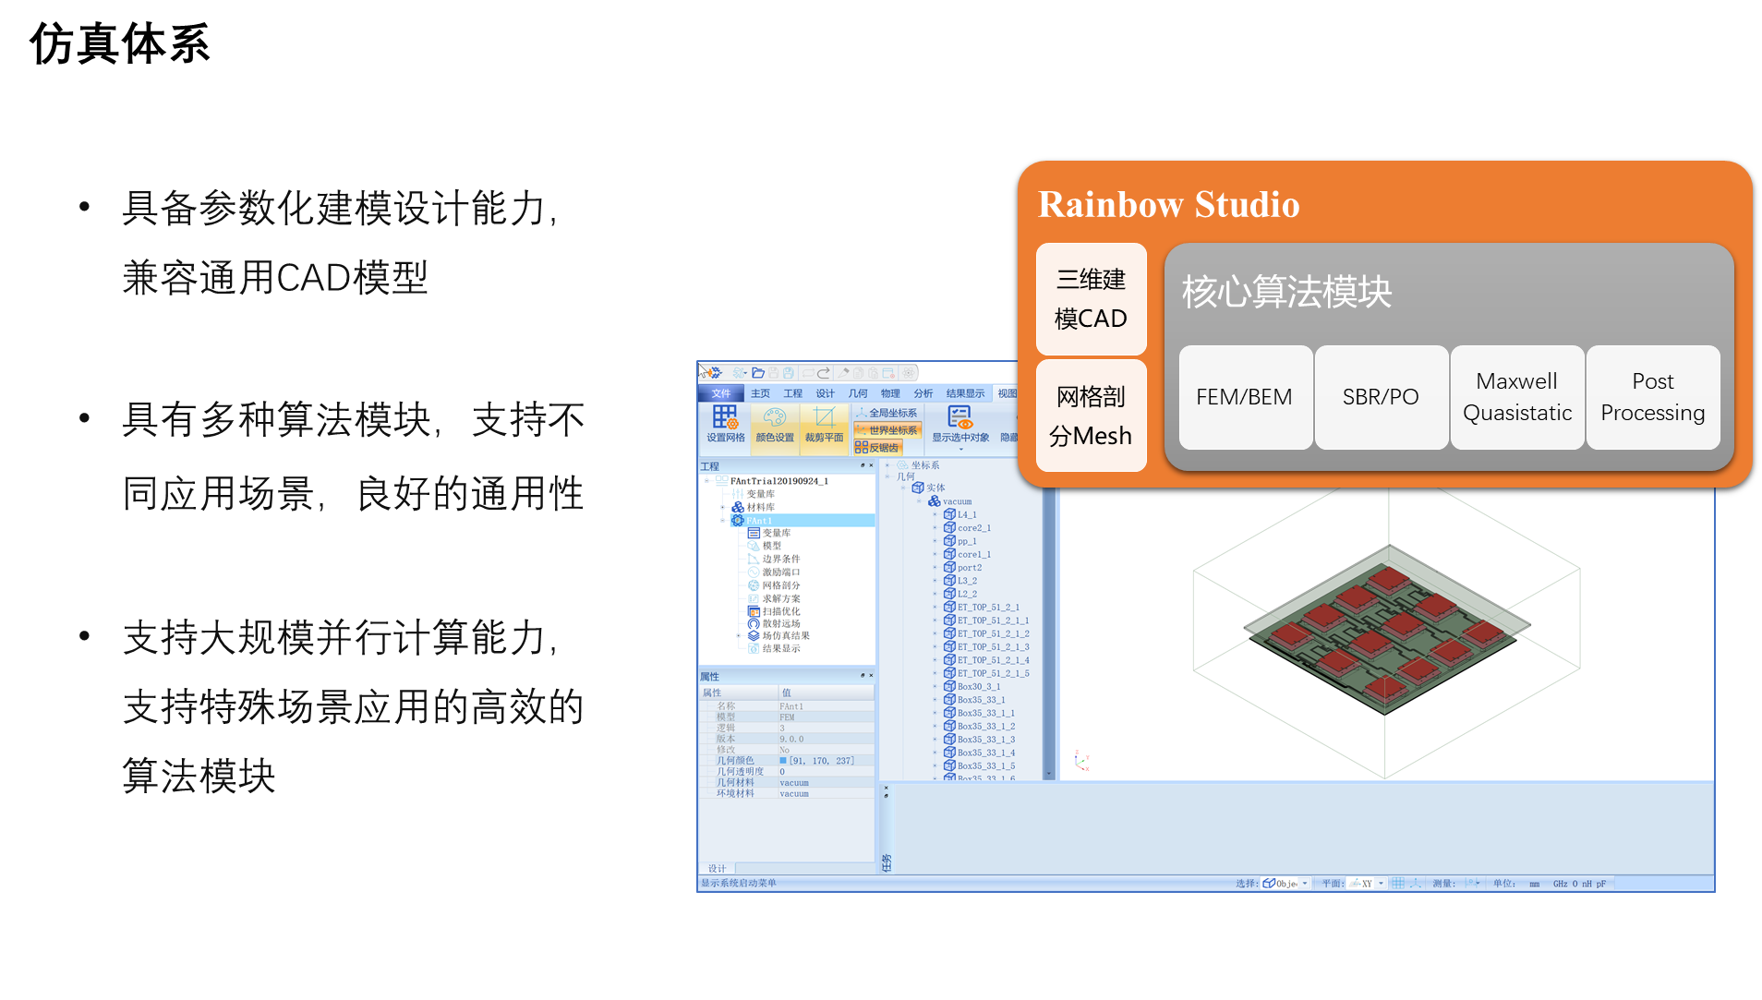This screenshot has height=1000, width=1762.
Task: Open the 文件 file menu
Action: coord(720,393)
